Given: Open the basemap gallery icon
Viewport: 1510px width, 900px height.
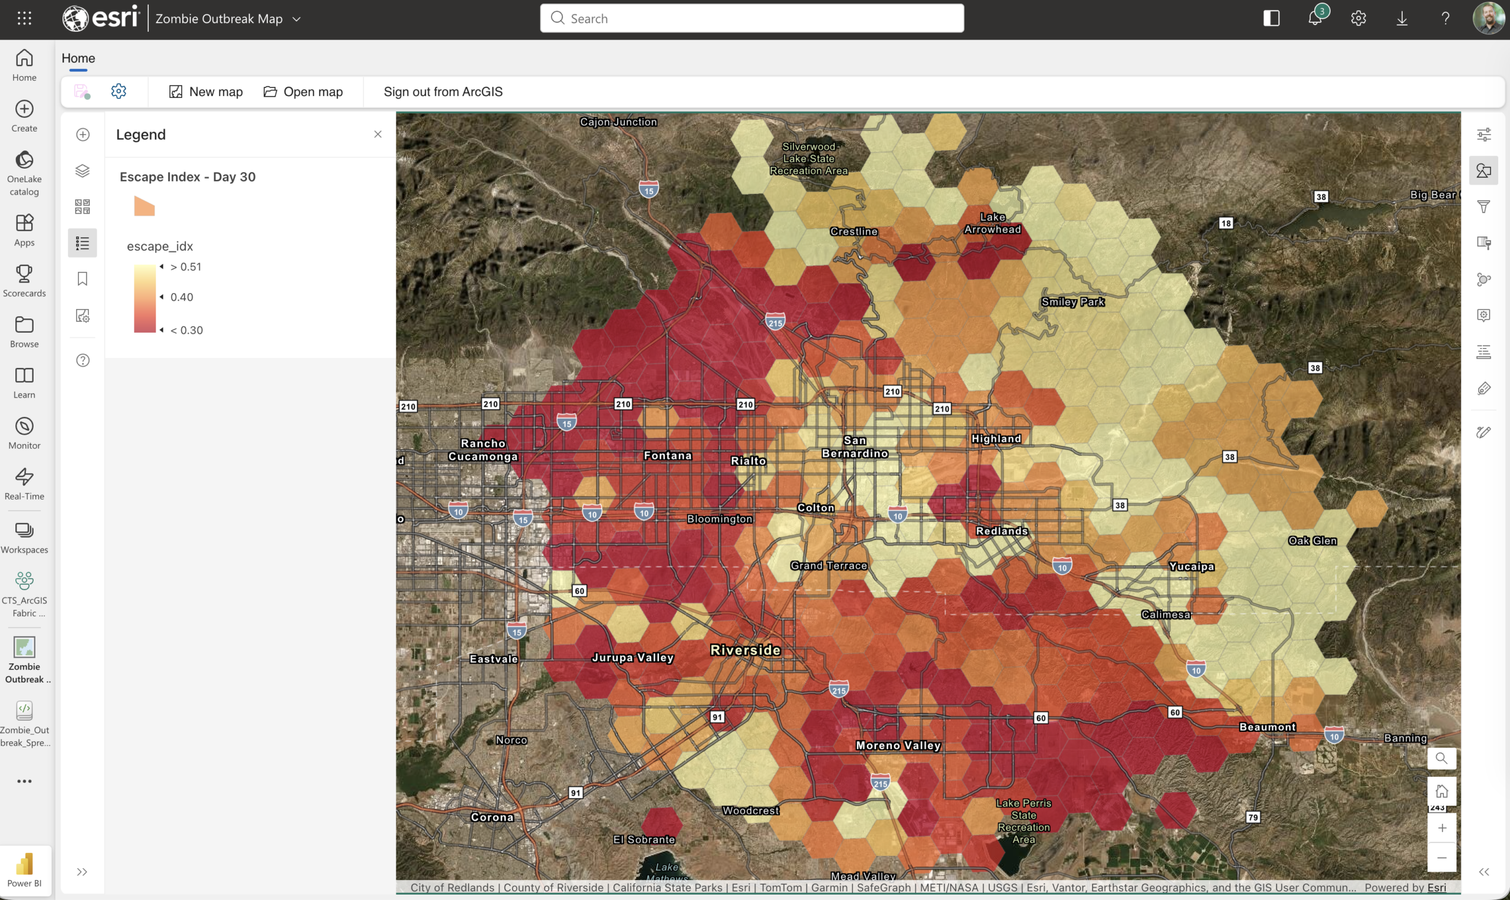Looking at the screenshot, I should pyautogui.click(x=83, y=207).
